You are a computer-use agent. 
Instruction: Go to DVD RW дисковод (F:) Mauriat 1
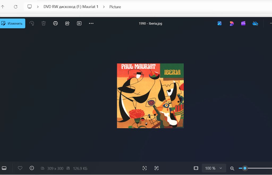[71, 7]
